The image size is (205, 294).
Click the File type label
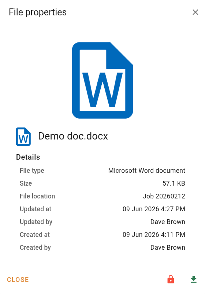(32, 171)
